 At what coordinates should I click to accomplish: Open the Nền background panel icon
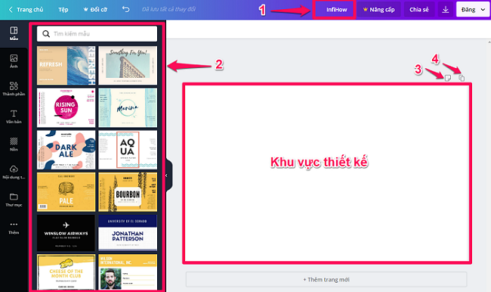click(x=14, y=141)
